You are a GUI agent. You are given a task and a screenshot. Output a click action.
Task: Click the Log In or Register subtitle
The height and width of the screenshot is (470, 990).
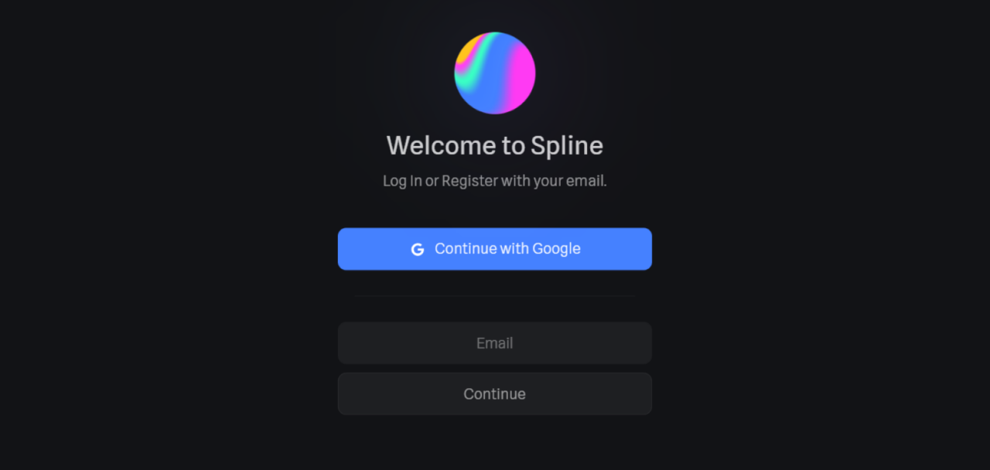495,181
